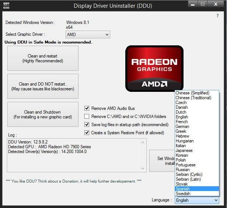Enable Remove C:\AMD and C:\NVIDIA folders checkbox
The width and height of the screenshot is (227, 208).
[87, 116]
